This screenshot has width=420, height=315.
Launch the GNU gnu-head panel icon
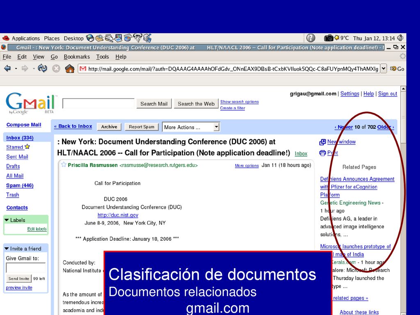pyautogui.click(x=138, y=38)
